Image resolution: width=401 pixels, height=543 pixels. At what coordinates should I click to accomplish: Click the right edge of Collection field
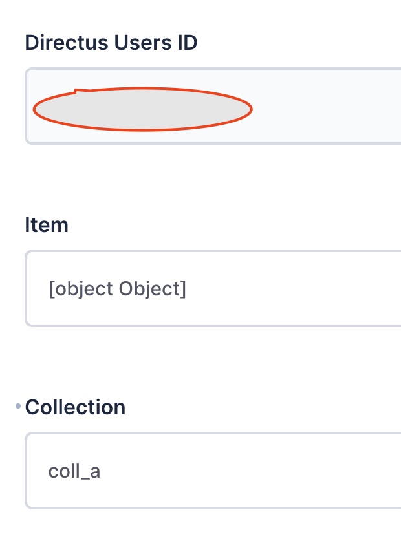(396, 470)
